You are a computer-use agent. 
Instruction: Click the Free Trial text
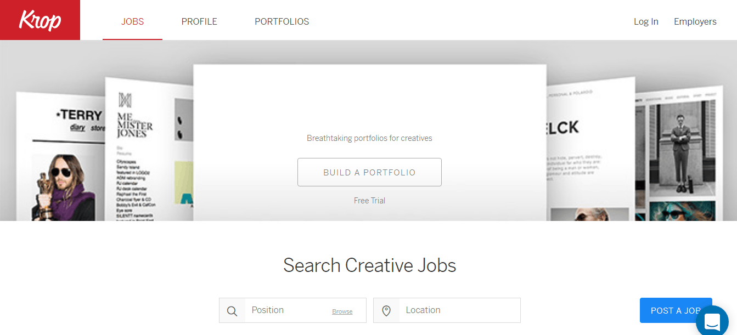(x=369, y=201)
